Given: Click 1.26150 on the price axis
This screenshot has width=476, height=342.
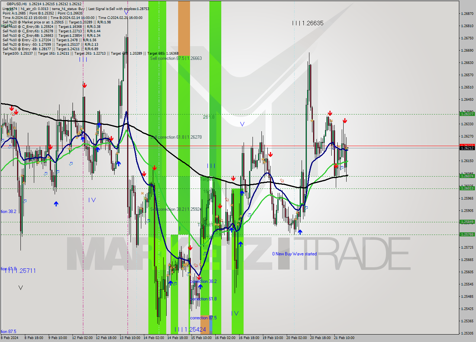Looking at the screenshot, I should pos(467,161).
